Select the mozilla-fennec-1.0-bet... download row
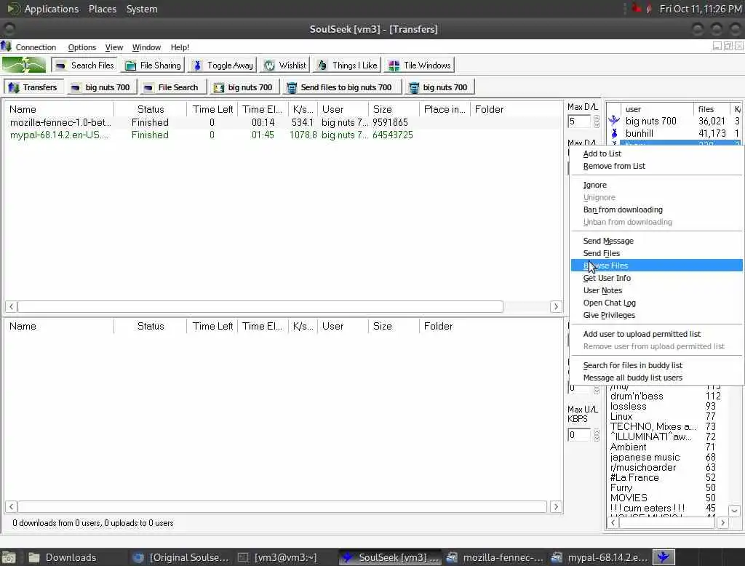This screenshot has width=745, height=566. [283, 123]
